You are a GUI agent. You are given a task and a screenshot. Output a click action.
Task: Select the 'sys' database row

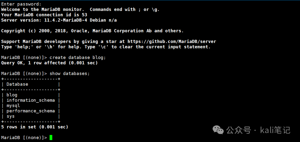31,116
